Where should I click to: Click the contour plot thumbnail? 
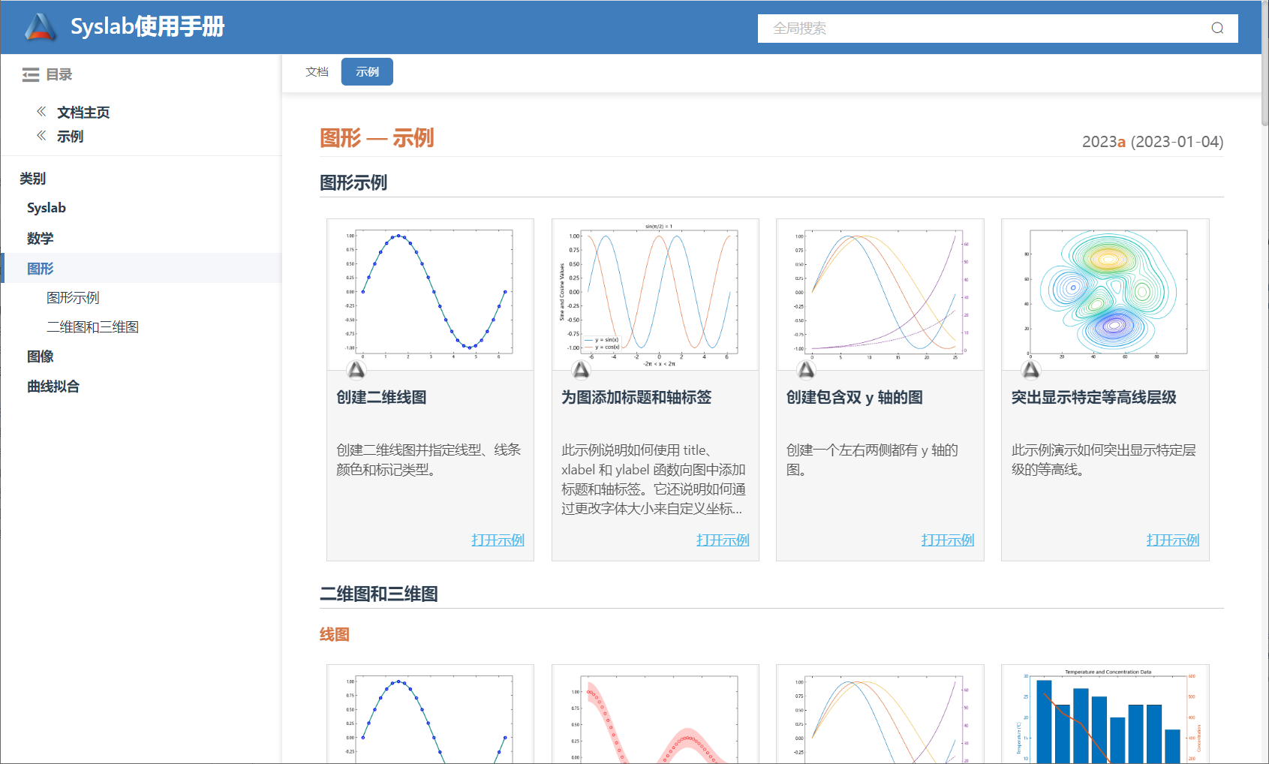point(1105,294)
